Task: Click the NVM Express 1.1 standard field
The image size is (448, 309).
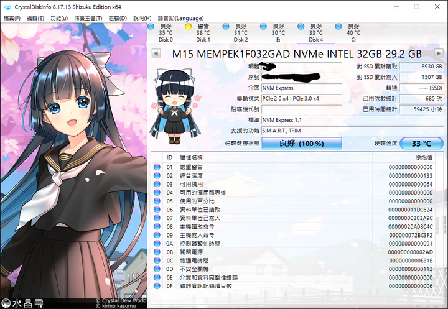Action: pos(353,120)
